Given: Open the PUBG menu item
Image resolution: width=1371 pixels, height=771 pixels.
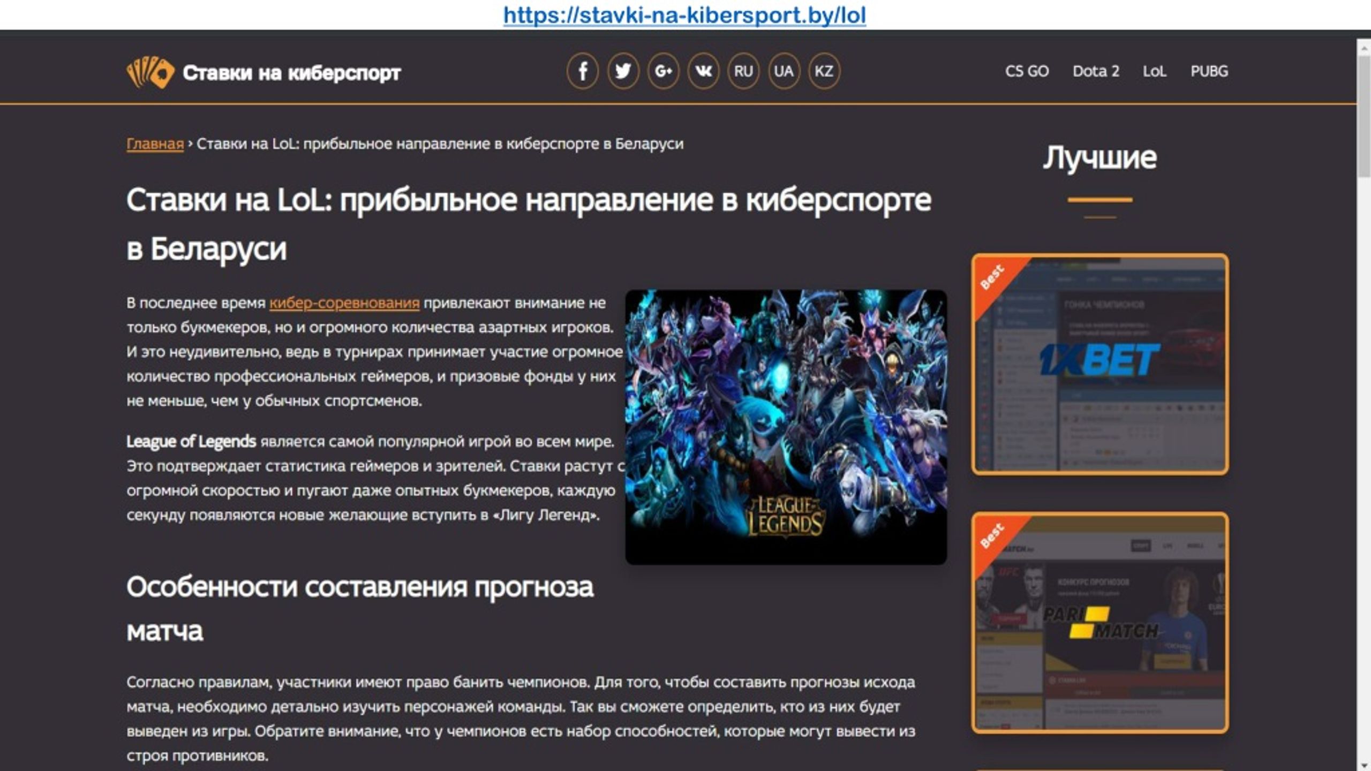Looking at the screenshot, I should tap(1209, 71).
